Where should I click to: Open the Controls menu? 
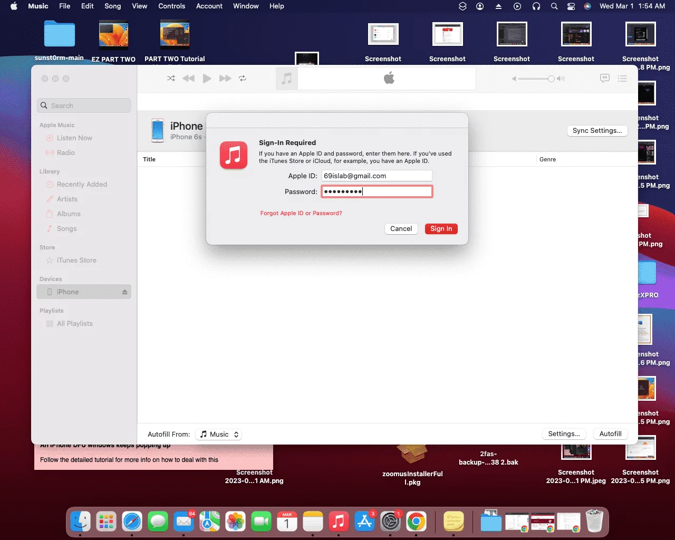(x=172, y=6)
